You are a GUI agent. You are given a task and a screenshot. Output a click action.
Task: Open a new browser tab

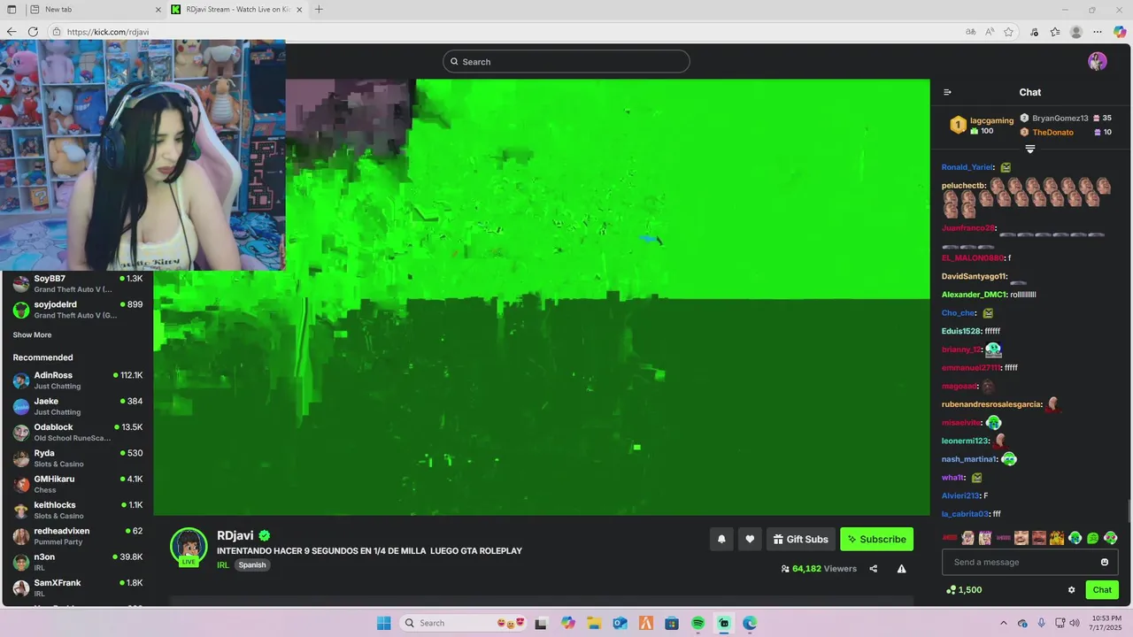(319, 9)
